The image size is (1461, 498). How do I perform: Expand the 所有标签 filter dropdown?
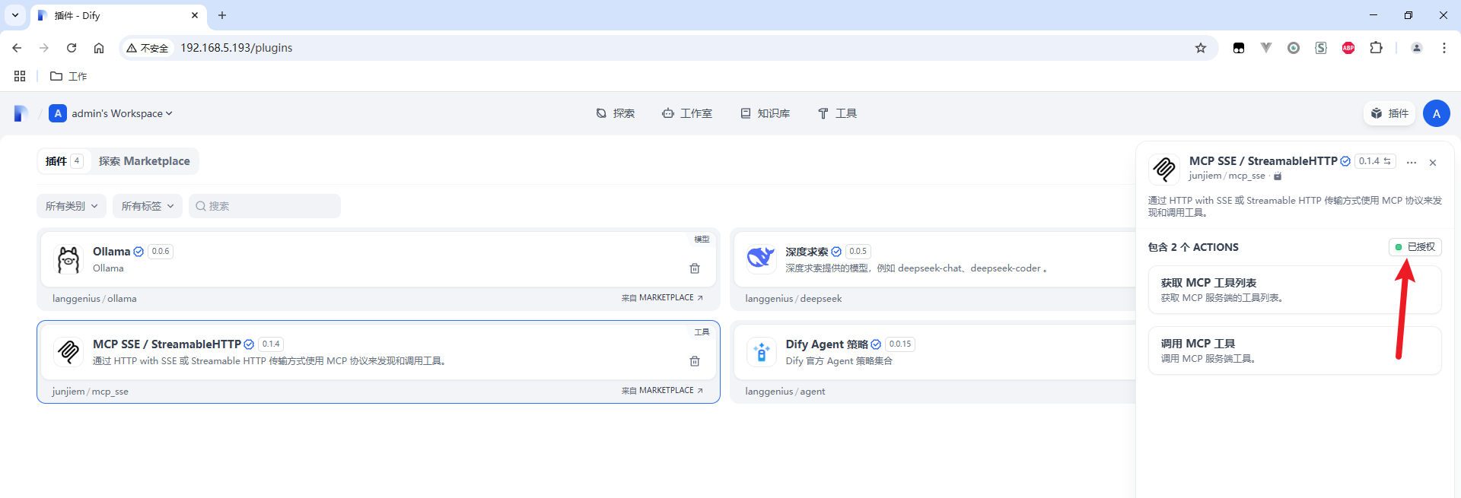click(x=148, y=206)
